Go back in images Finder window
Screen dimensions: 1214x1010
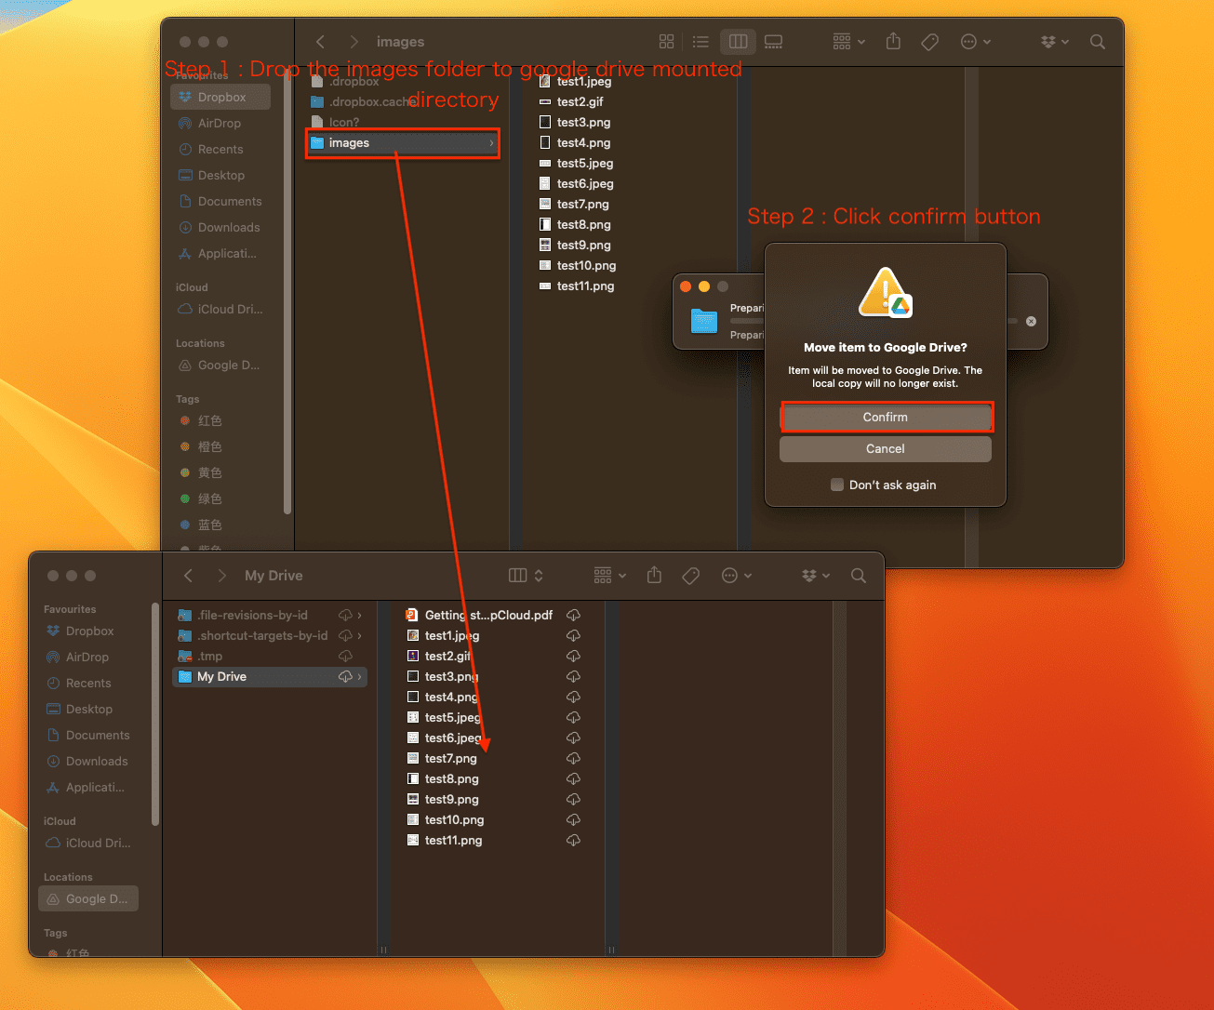click(320, 42)
